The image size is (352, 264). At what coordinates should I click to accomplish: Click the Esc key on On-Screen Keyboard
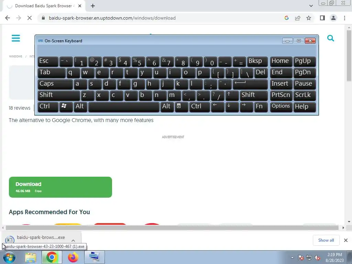[x=48, y=62]
